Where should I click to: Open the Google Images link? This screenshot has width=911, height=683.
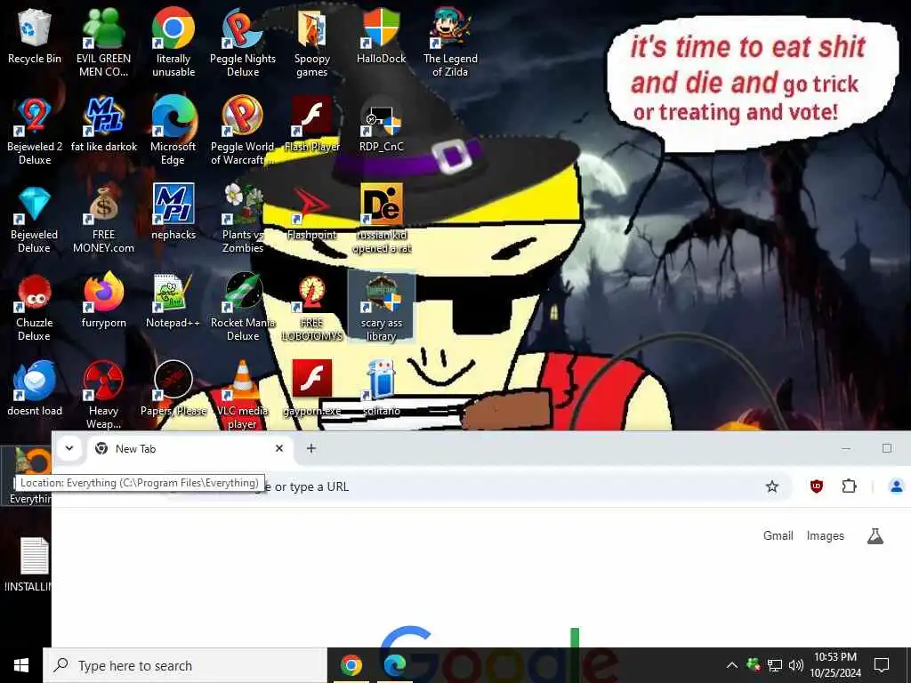coord(825,535)
